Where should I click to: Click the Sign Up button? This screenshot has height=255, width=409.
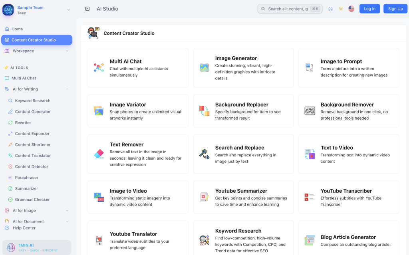click(395, 9)
